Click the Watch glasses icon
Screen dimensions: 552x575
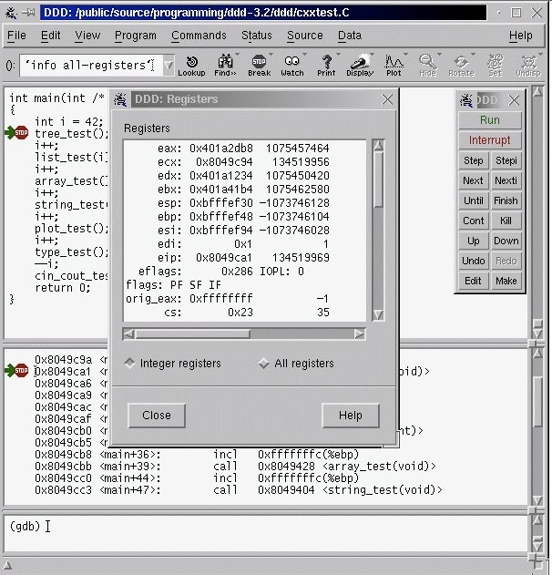[292, 66]
